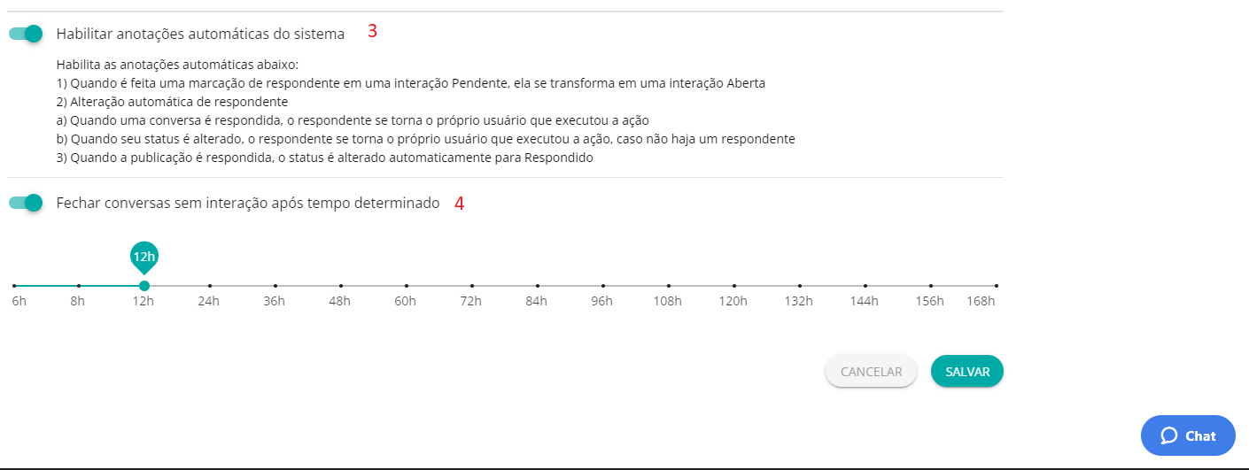The image size is (1249, 470).
Task: Click the CANCELAR button
Action: click(871, 372)
